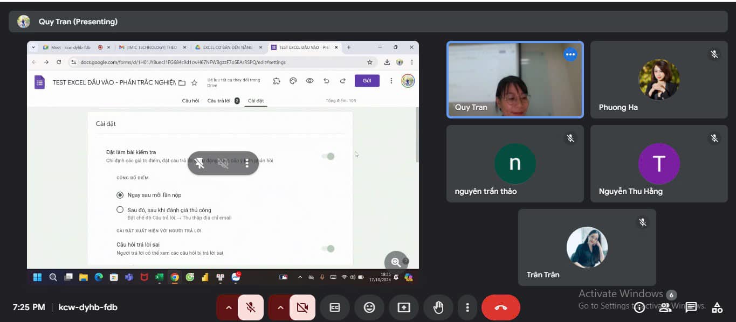Click the purple 'Gửi' button
The height and width of the screenshot is (322, 736).
tap(367, 81)
